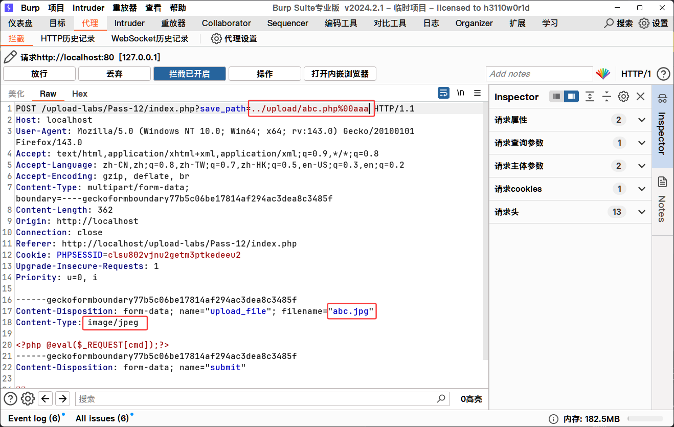Viewport: 674px width, 427px height.
Task: Toggle show non-printable \n characters
Action: pyautogui.click(x=461, y=93)
